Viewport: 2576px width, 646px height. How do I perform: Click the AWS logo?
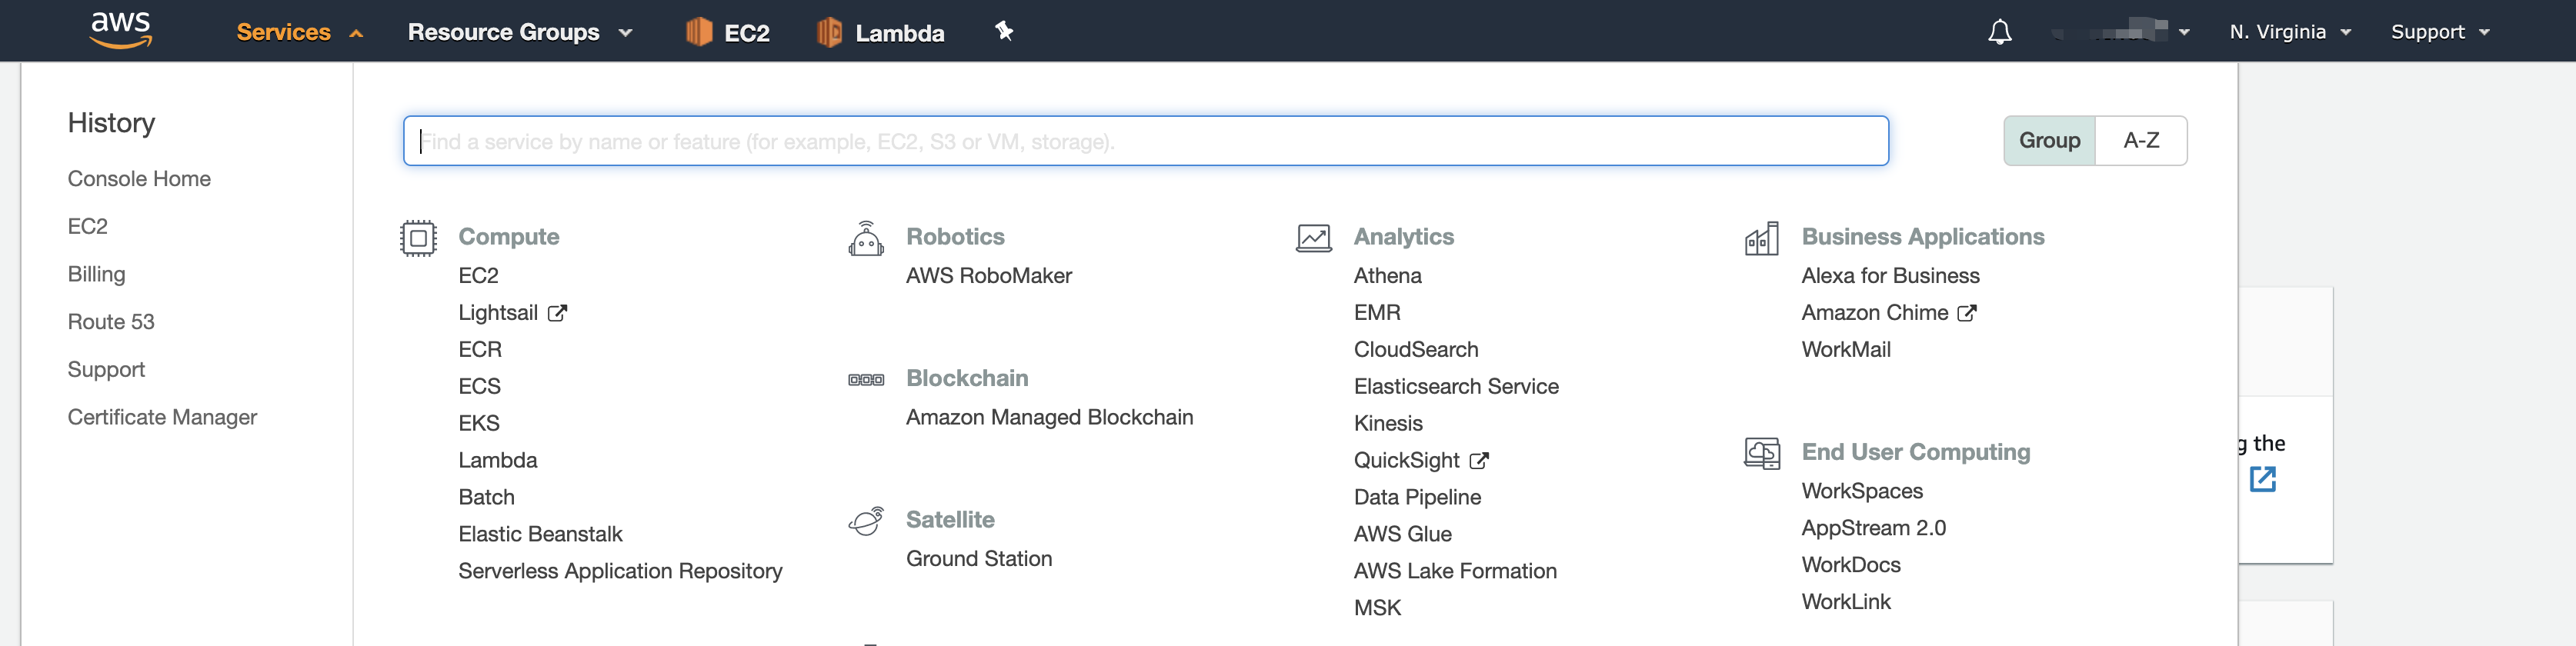click(121, 30)
